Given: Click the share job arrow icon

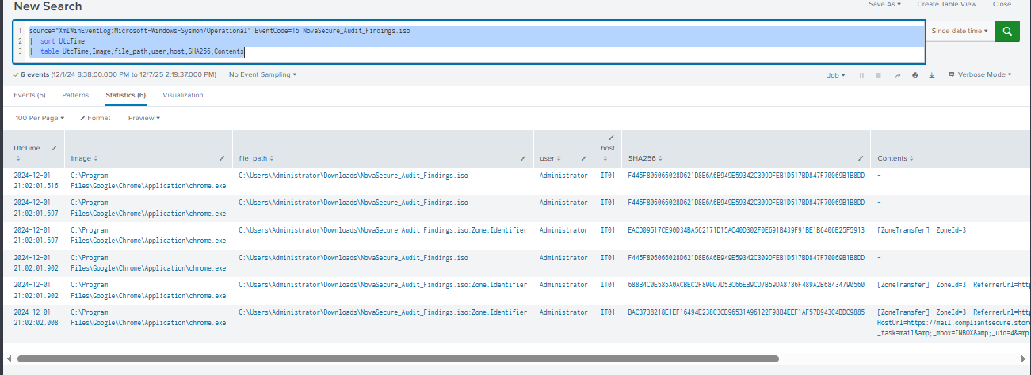Looking at the screenshot, I should coord(897,75).
